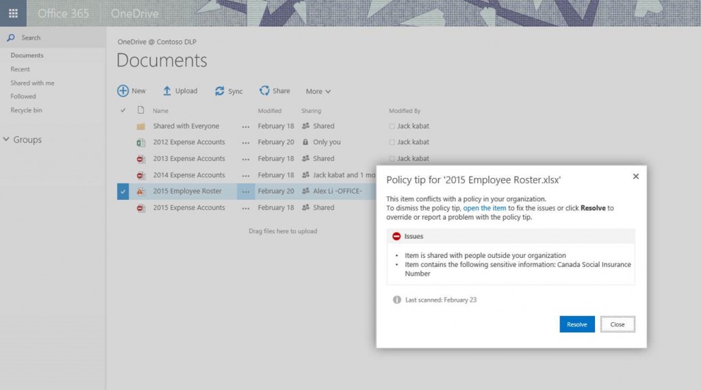Click the lock icon beside Only you
This screenshot has height=390, width=701.
coord(305,142)
